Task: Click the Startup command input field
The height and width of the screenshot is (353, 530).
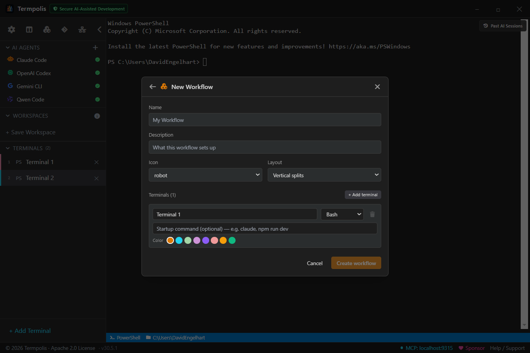Action: tap(265, 229)
